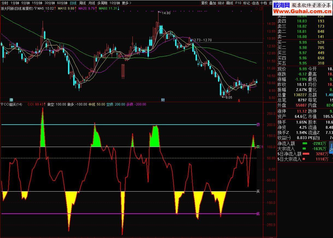Screen dimensions: 333x238
Task: Click the 底 bottom line label
Action: click(258, 214)
